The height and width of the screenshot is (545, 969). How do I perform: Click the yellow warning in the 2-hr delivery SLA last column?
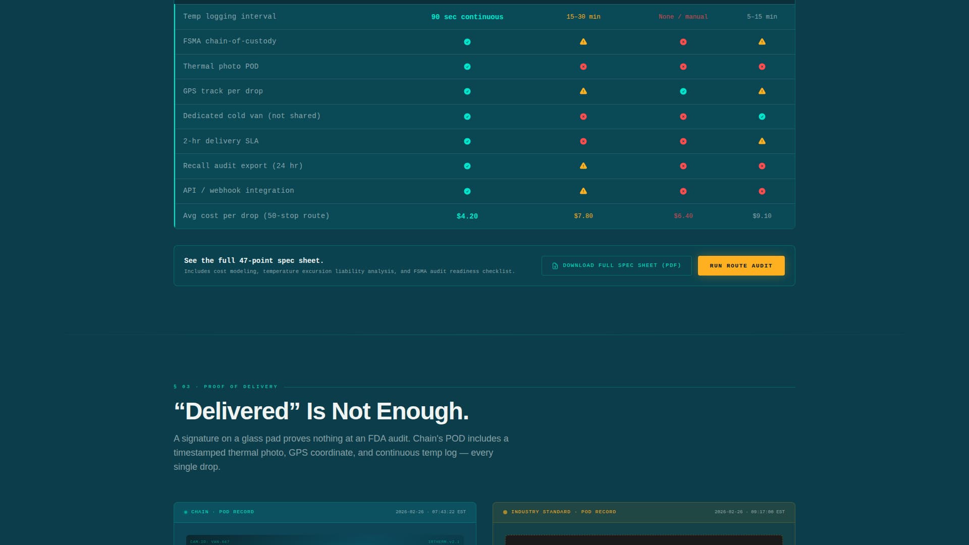pos(762,141)
